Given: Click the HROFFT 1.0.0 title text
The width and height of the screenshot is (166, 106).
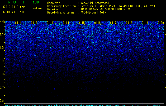Looking at the screenshot, I should pyautogui.click(x=21, y=2).
